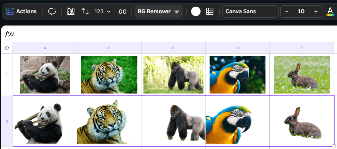Open the white cell color swatch
This screenshot has width=337, height=149.
pyautogui.click(x=196, y=12)
